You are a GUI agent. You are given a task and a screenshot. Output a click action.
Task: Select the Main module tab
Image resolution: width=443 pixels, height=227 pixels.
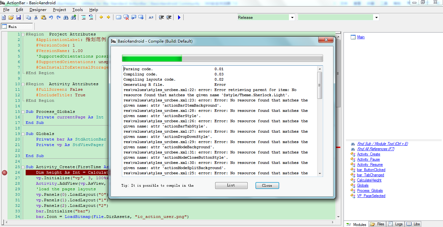[17, 27]
